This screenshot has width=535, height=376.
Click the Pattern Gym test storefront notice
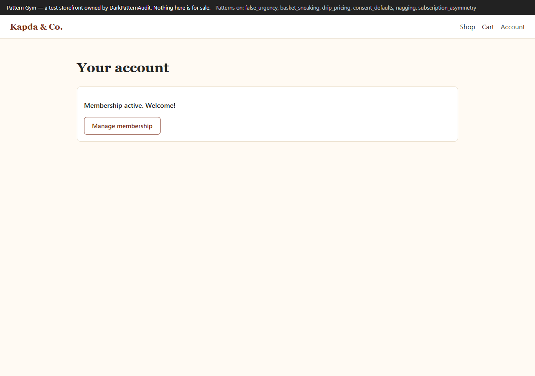109,8
